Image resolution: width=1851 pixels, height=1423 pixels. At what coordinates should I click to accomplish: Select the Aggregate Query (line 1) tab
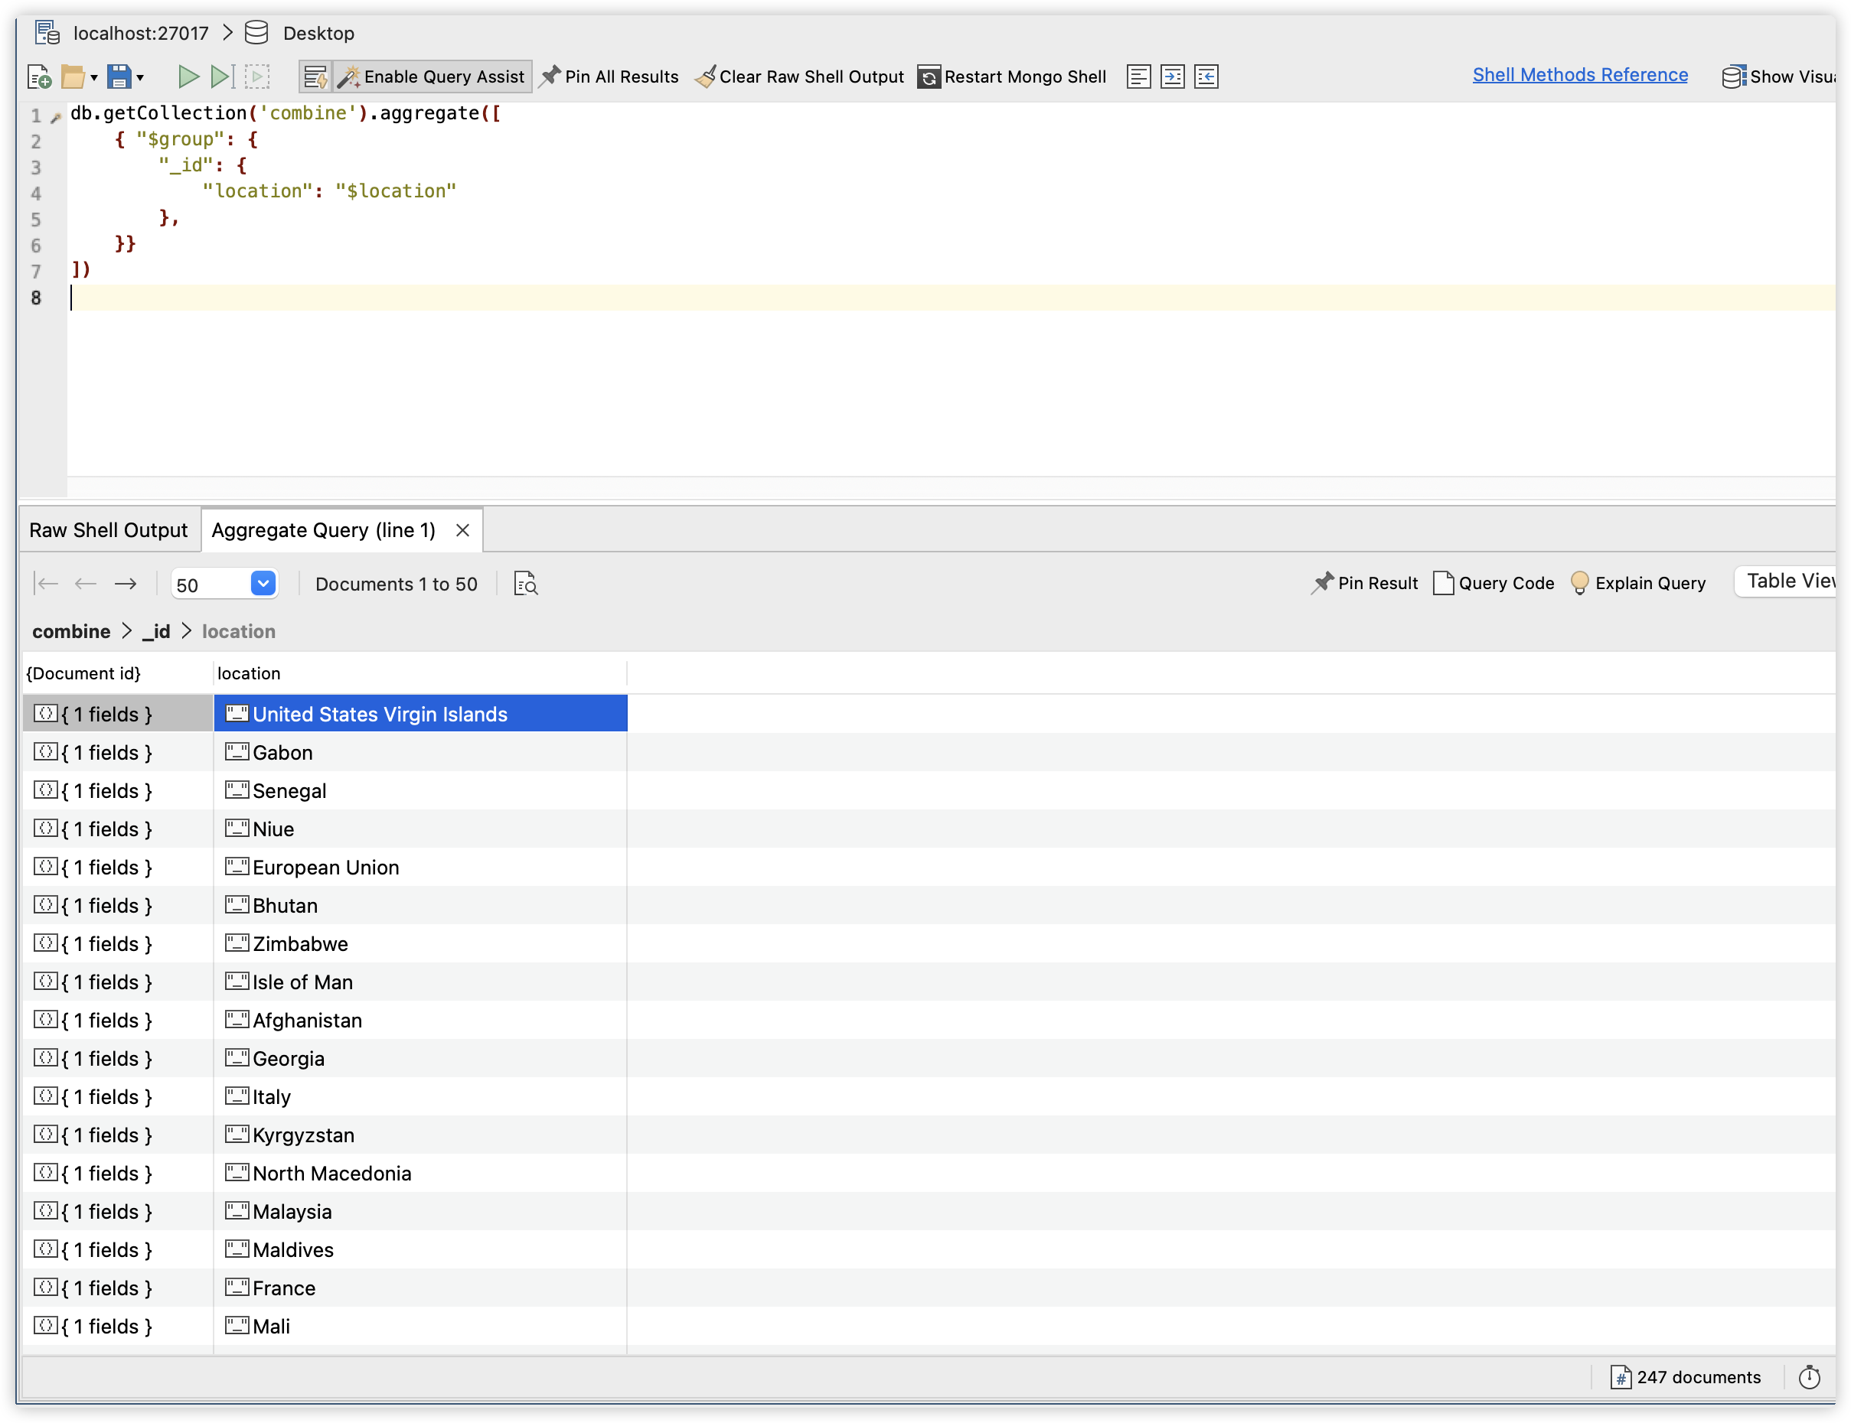point(323,530)
